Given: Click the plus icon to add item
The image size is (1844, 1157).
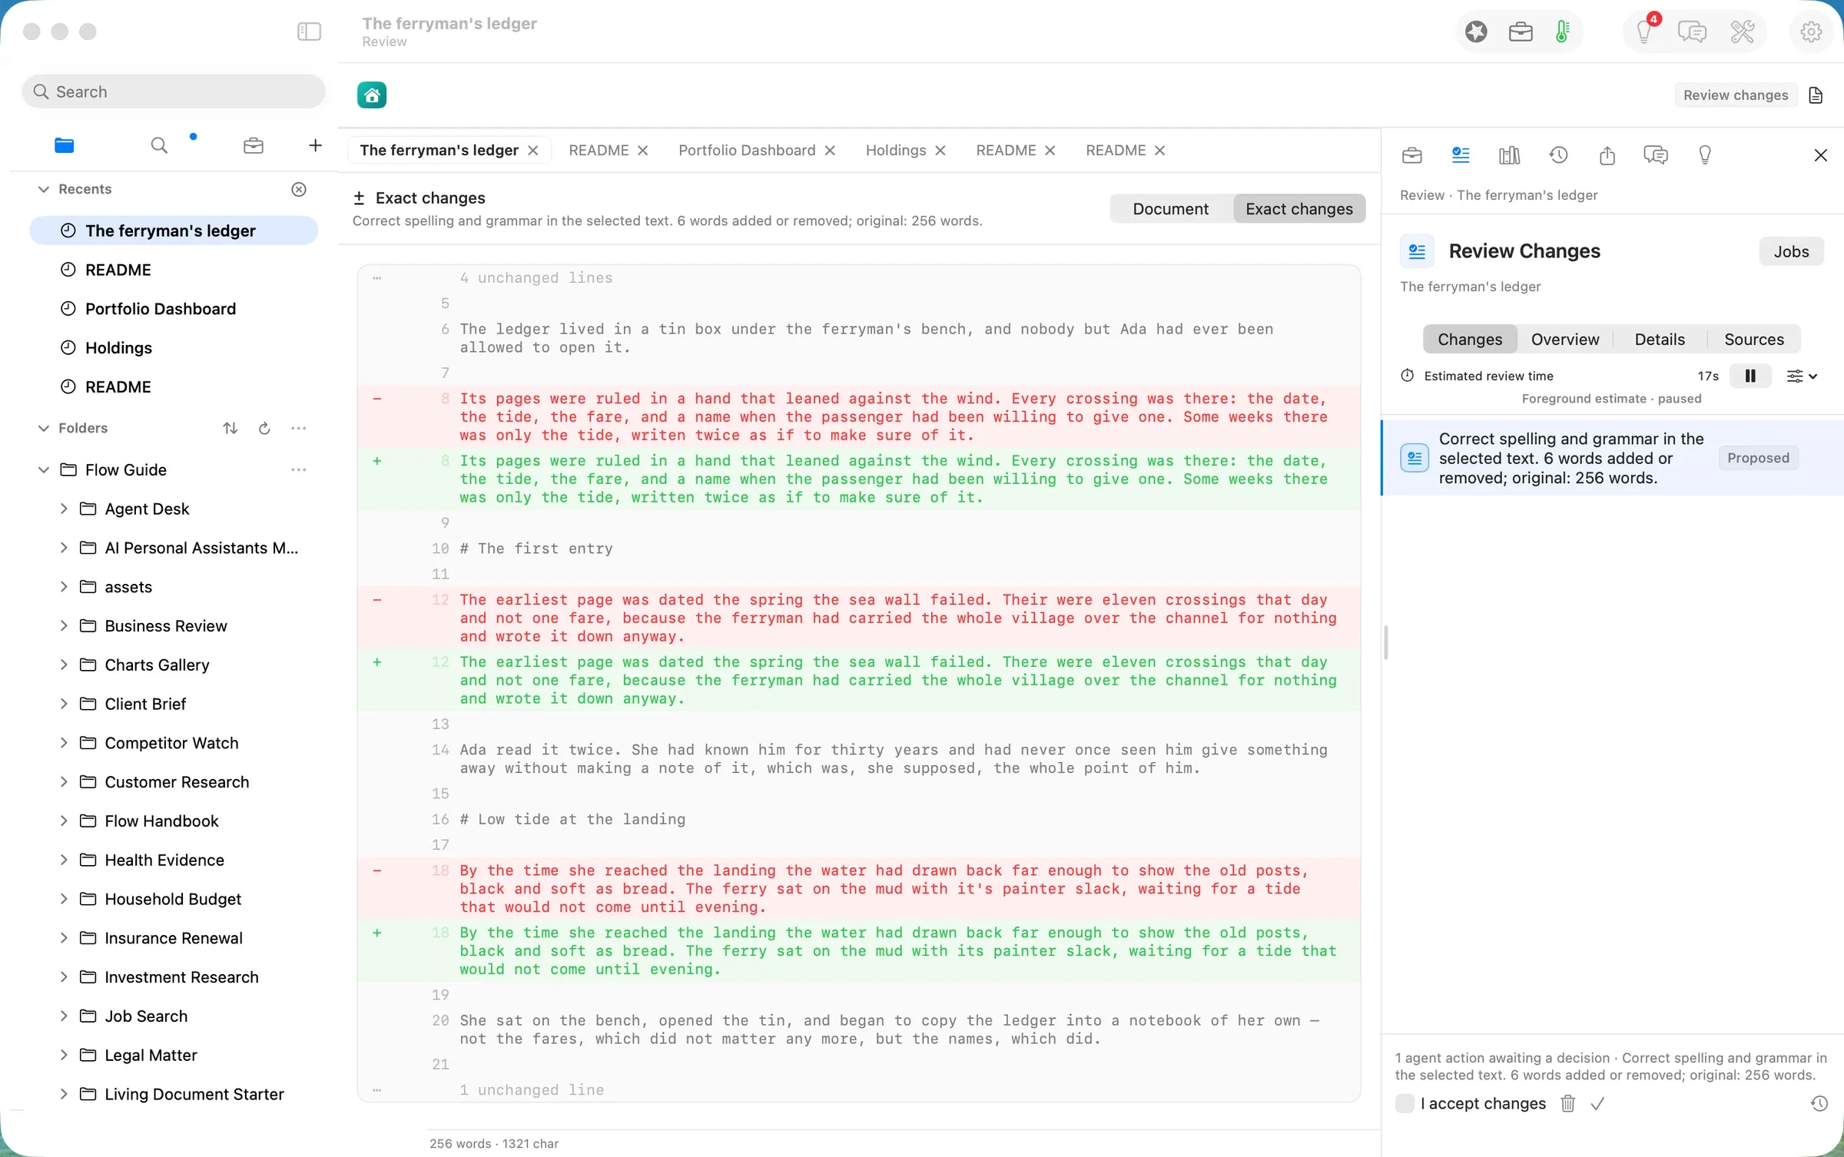Looking at the screenshot, I should point(315,145).
